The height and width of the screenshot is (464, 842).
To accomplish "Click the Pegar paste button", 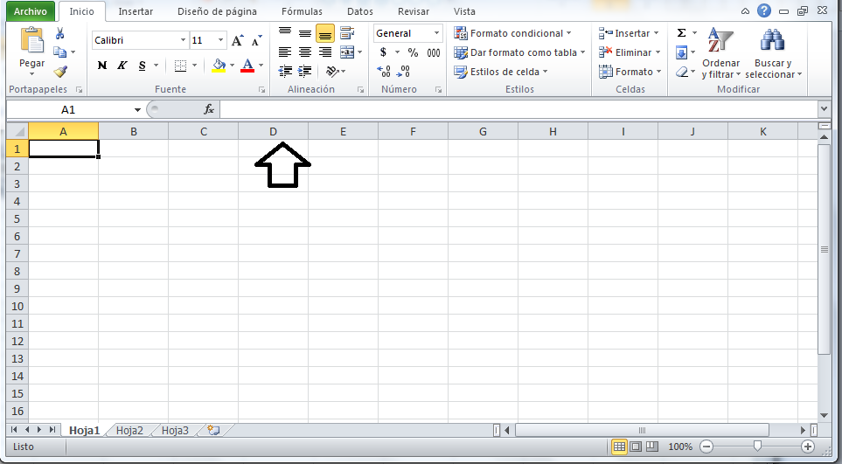I will pos(32,51).
